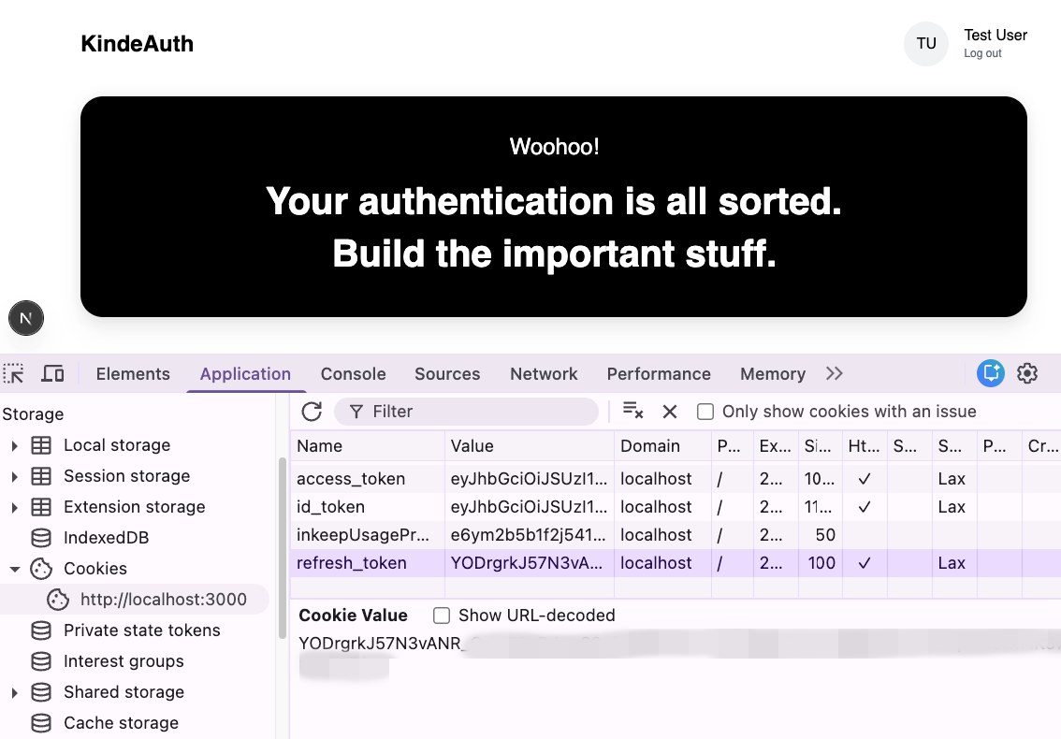Select the inspect element tool
This screenshot has height=739, width=1061.
(14, 372)
